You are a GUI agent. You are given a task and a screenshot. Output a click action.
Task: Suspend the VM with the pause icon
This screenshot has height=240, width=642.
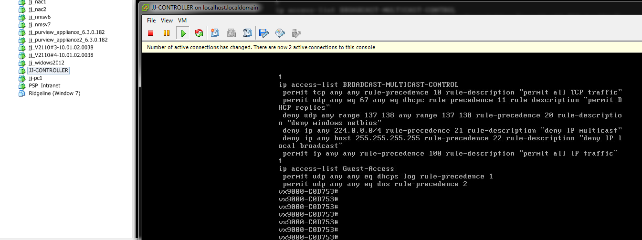pyautogui.click(x=167, y=33)
